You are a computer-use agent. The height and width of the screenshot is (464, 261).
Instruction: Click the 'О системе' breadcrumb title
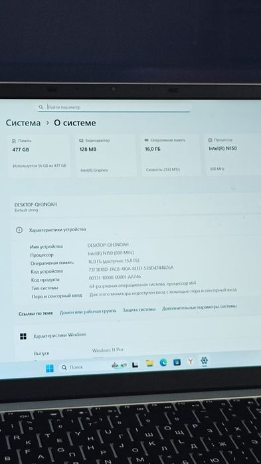tap(74, 123)
